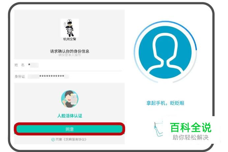Tap the 人脸活体认证 label text
228x152 pixels.
point(70,116)
